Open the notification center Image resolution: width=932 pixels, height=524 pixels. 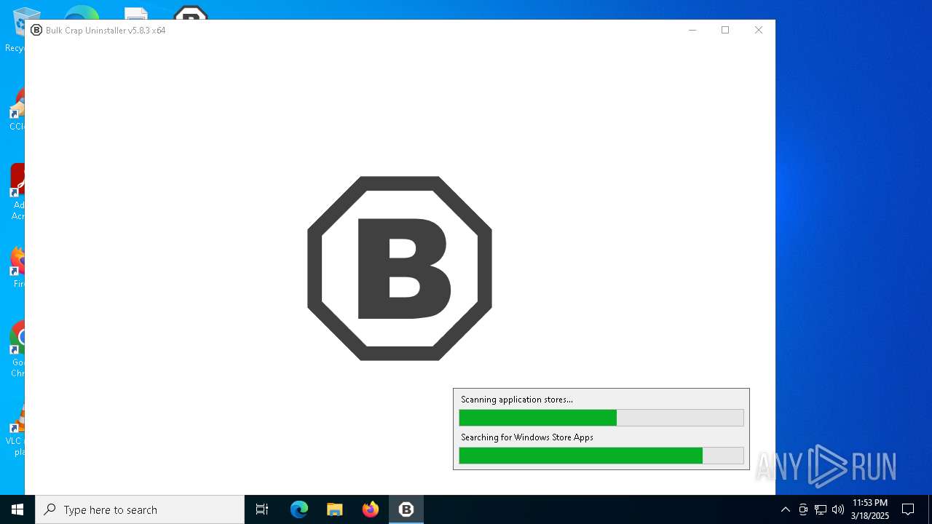(908, 509)
